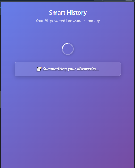Click the Summarizing your discoveries status text

coord(71,69)
